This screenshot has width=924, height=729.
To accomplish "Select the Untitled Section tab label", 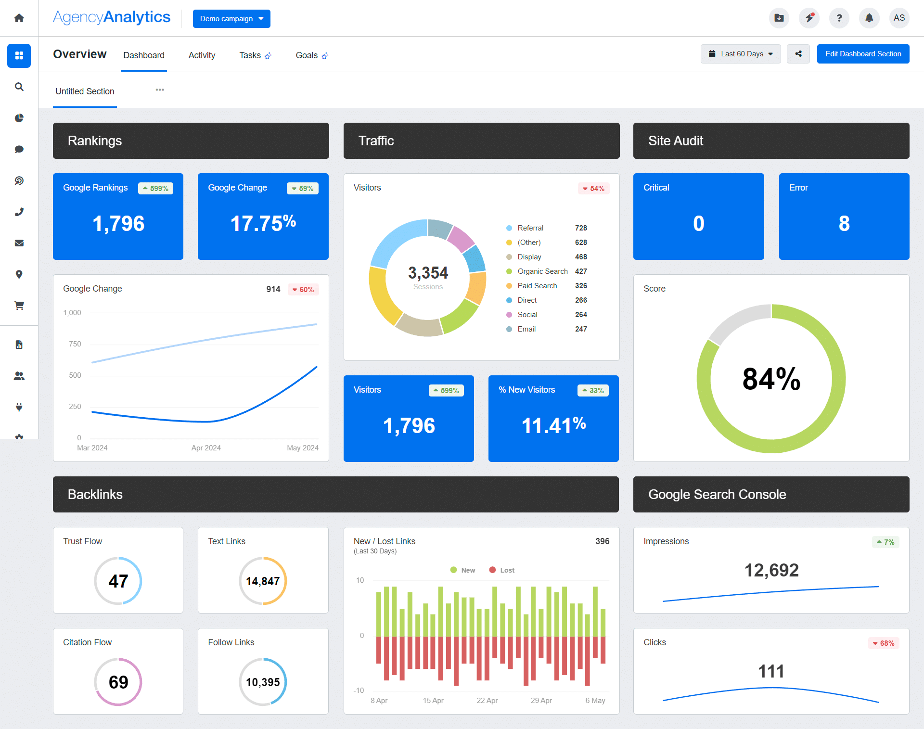I will click(85, 91).
